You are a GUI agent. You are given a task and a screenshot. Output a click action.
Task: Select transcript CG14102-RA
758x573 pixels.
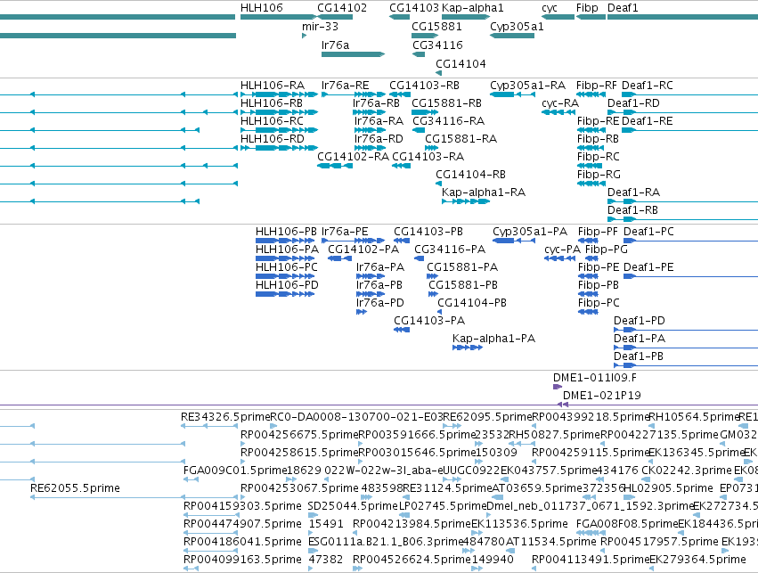click(335, 166)
